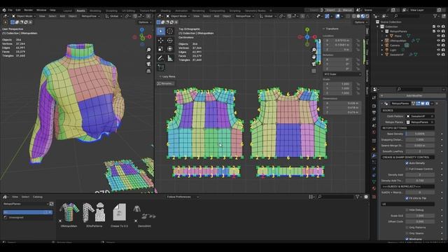
Task: Select the Annotate pencil tool
Action: coord(161,58)
